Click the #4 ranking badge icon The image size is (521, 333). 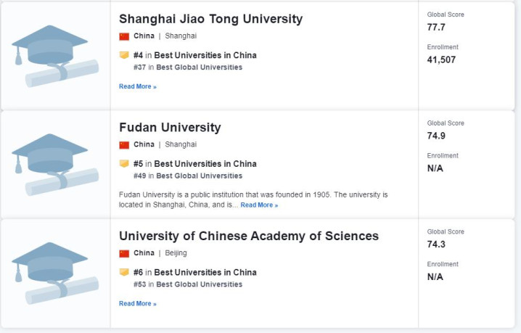coord(124,55)
